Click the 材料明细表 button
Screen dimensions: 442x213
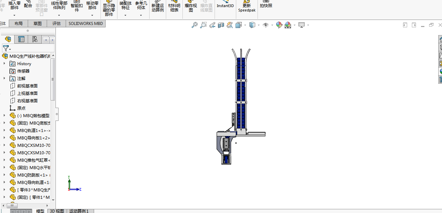(x=174, y=7)
